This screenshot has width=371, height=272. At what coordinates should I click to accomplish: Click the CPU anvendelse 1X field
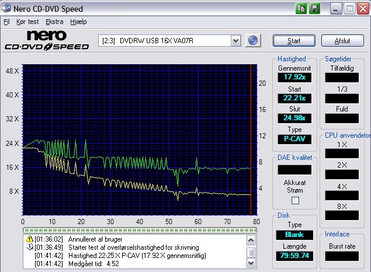[342, 154]
